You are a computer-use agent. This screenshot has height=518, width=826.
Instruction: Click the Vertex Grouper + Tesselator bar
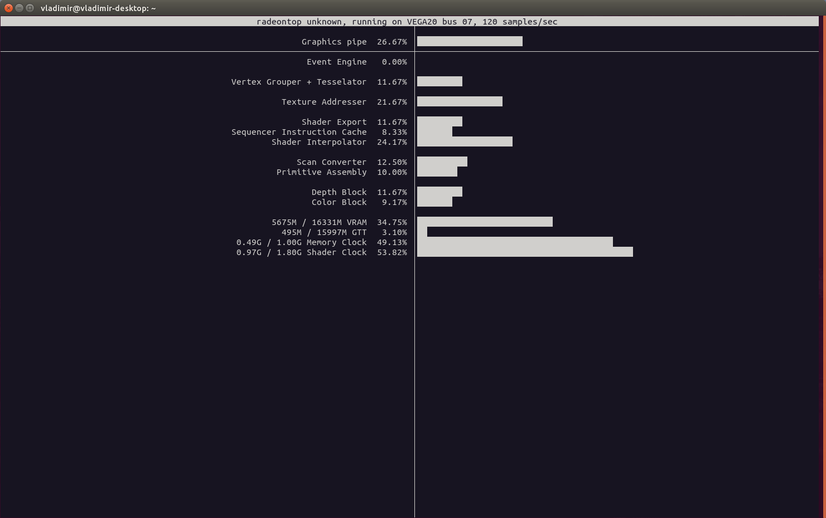tap(439, 81)
